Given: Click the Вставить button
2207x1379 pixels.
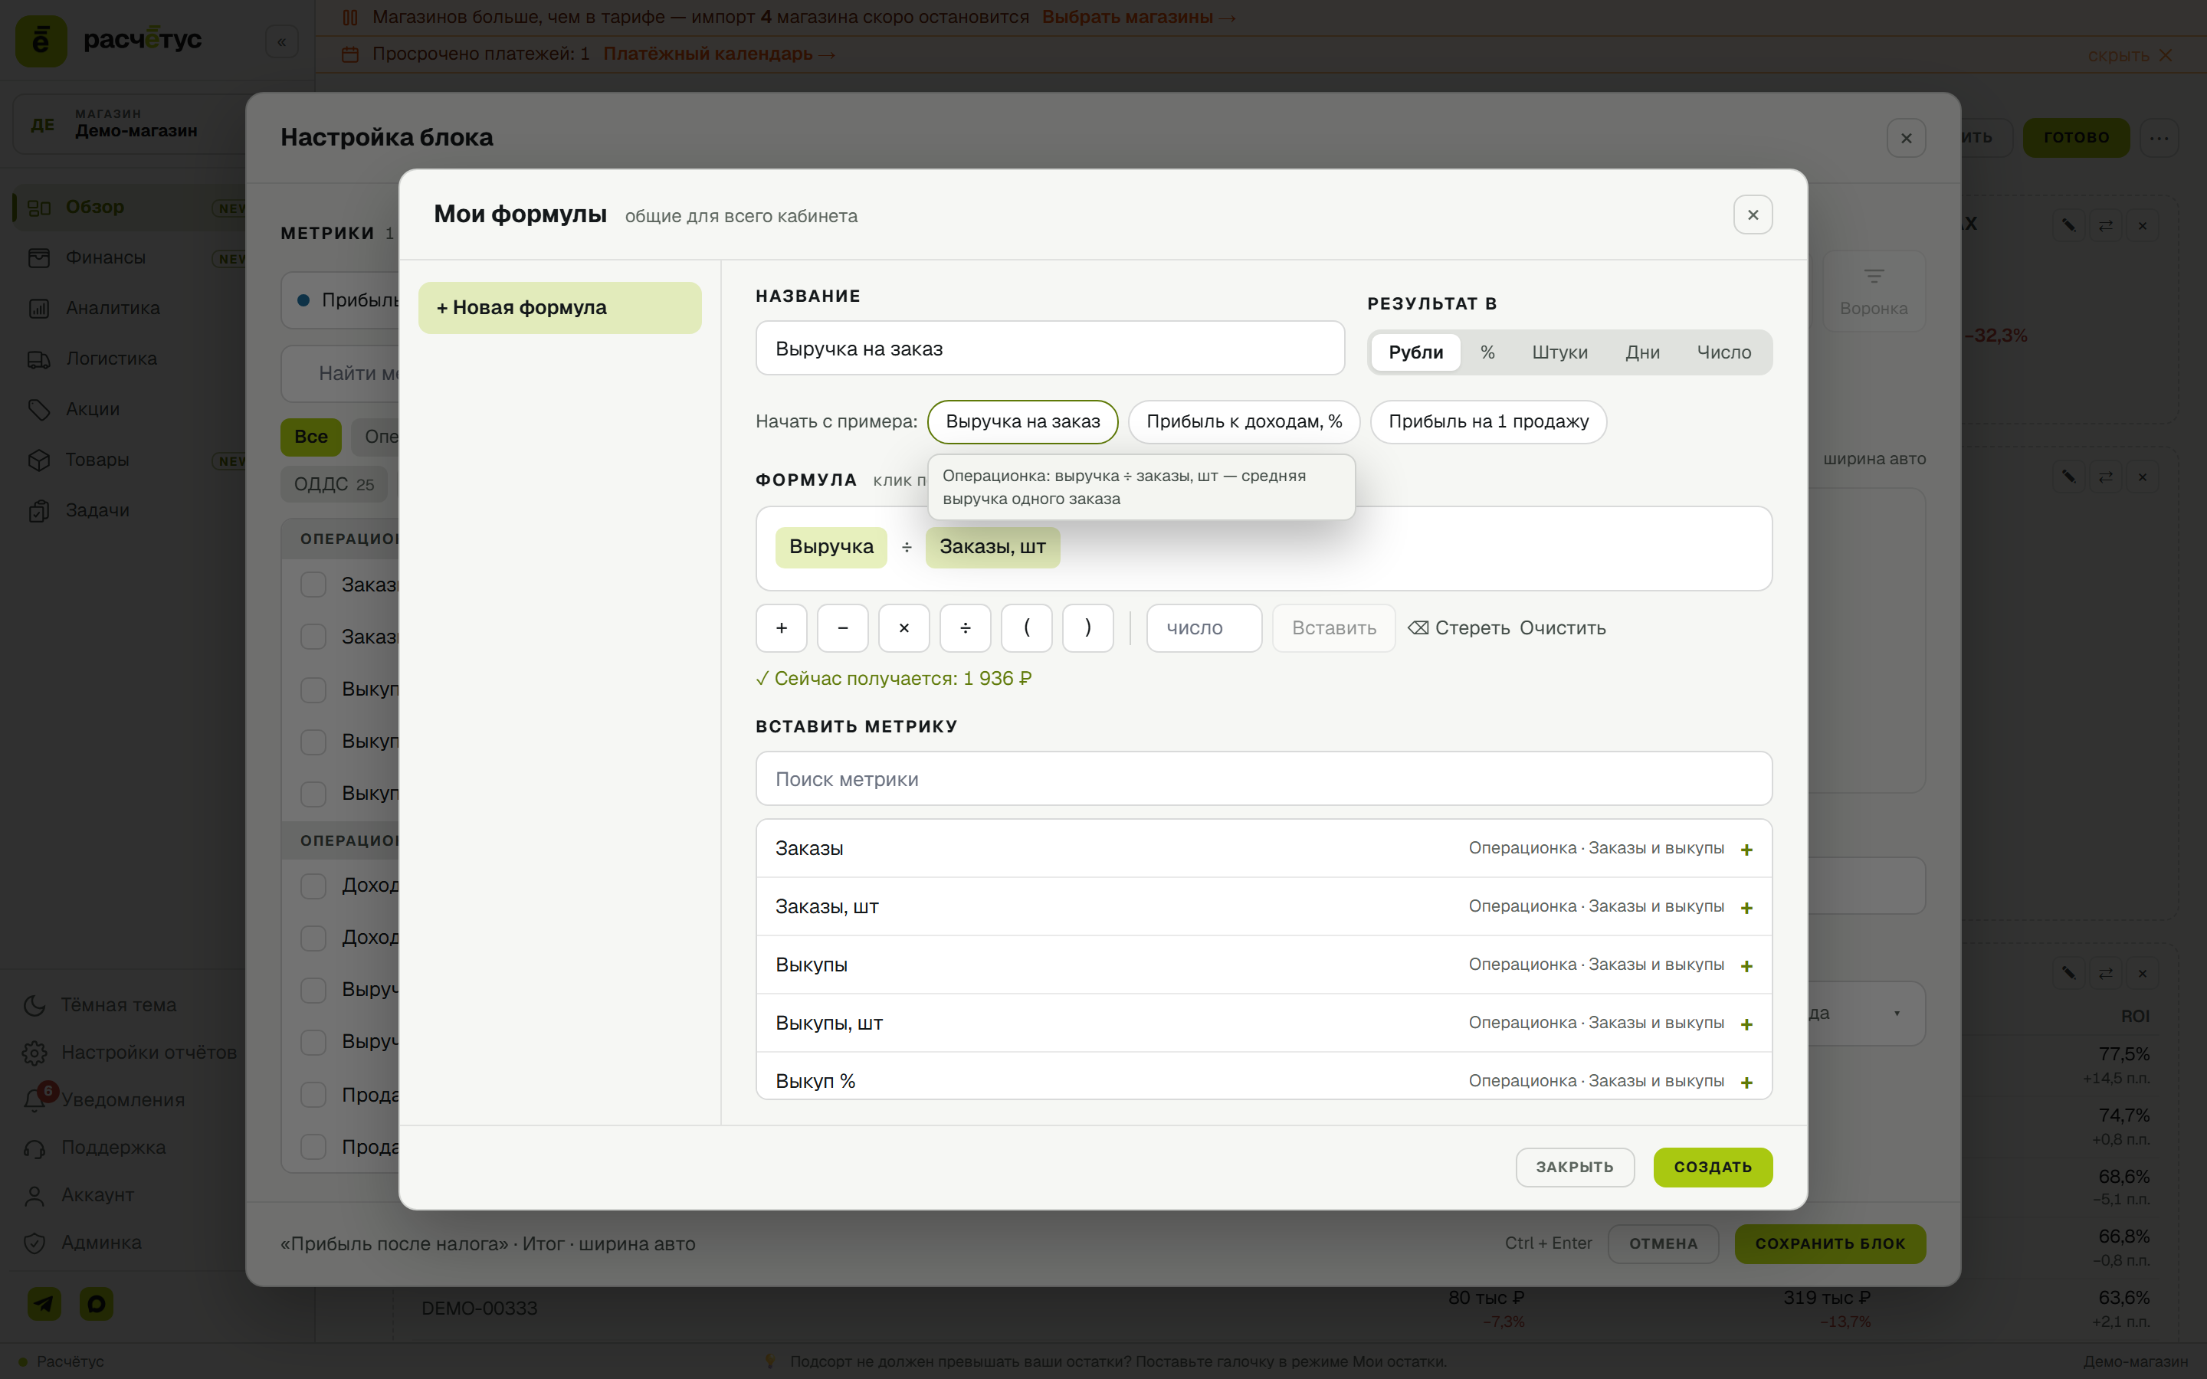Looking at the screenshot, I should pyautogui.click(x=1333, y=627).
